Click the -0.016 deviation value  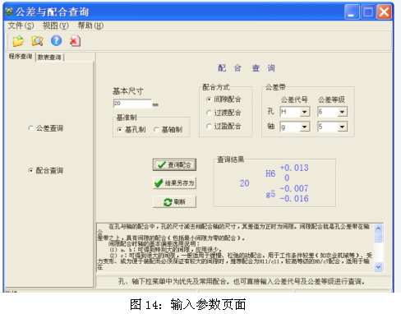click(x=294, y=198)
